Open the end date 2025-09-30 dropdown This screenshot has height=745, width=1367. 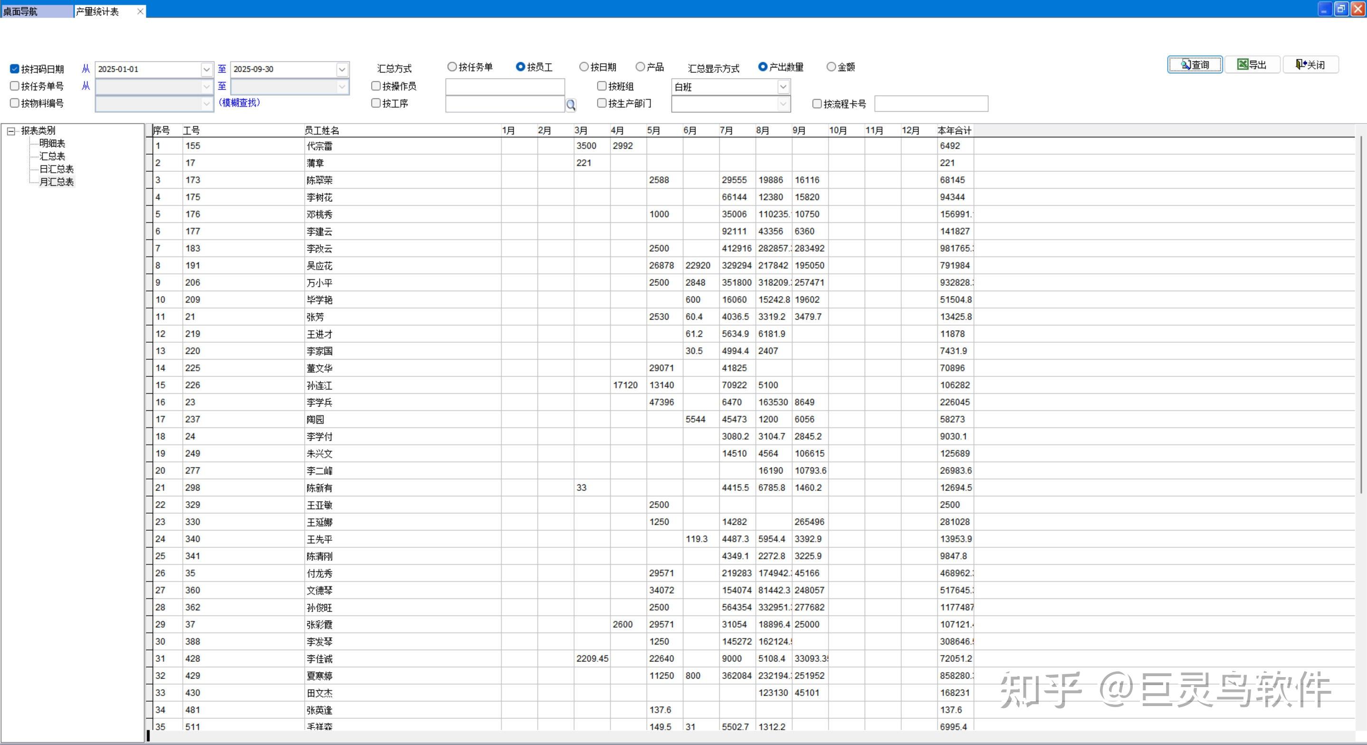342,69
